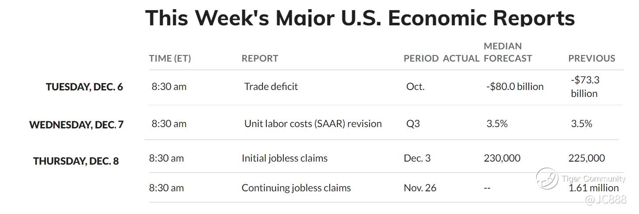Click the 225,000 previous claims value
The image size is (639, 214).
pos(587,158)
